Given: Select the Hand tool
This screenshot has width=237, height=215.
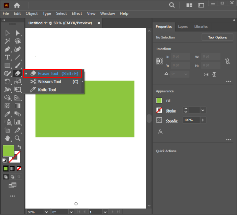Looking at the screenshot, I should point(7,138).
